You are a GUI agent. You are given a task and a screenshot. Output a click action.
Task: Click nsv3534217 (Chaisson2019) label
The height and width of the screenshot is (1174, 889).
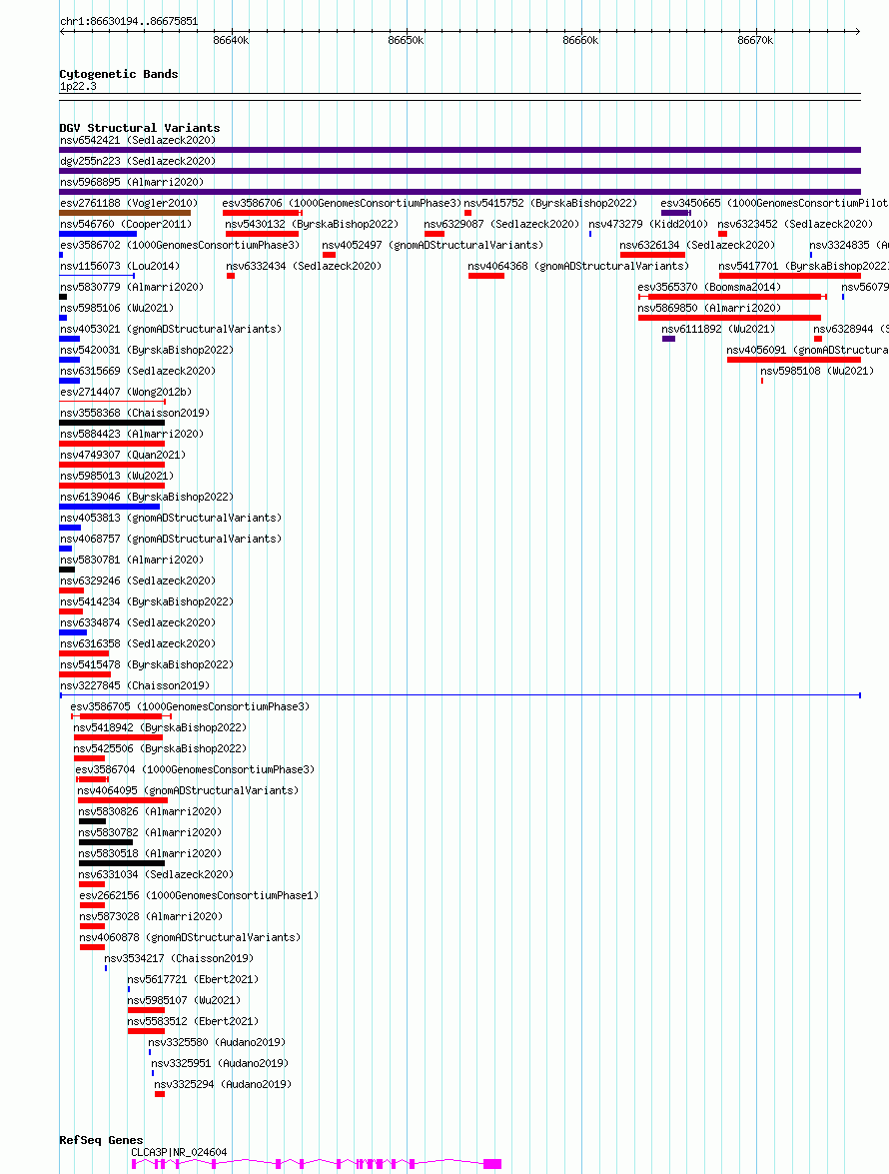tap(179, 957)
